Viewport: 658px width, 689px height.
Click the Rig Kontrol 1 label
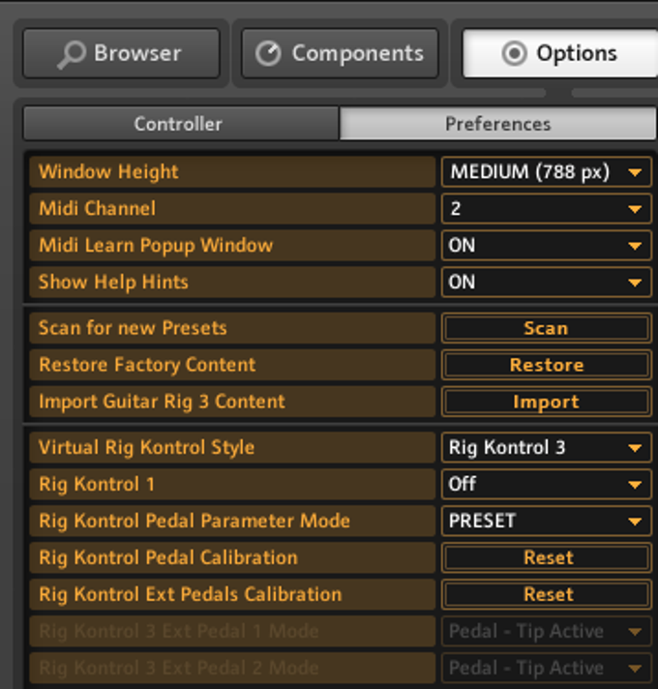pos(97,484)
